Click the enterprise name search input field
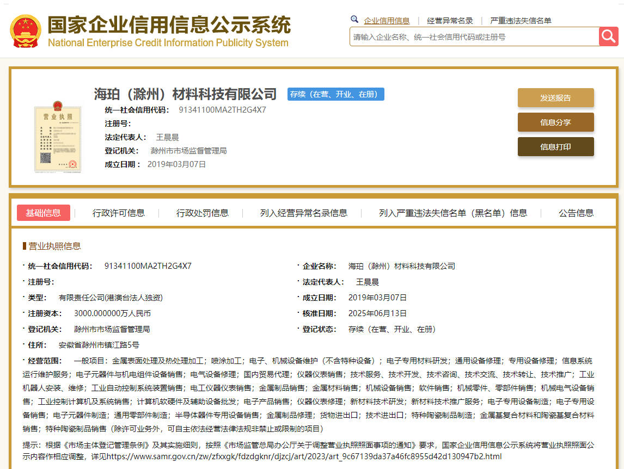This screenshot has width=624, height=469. pos(474,37)
